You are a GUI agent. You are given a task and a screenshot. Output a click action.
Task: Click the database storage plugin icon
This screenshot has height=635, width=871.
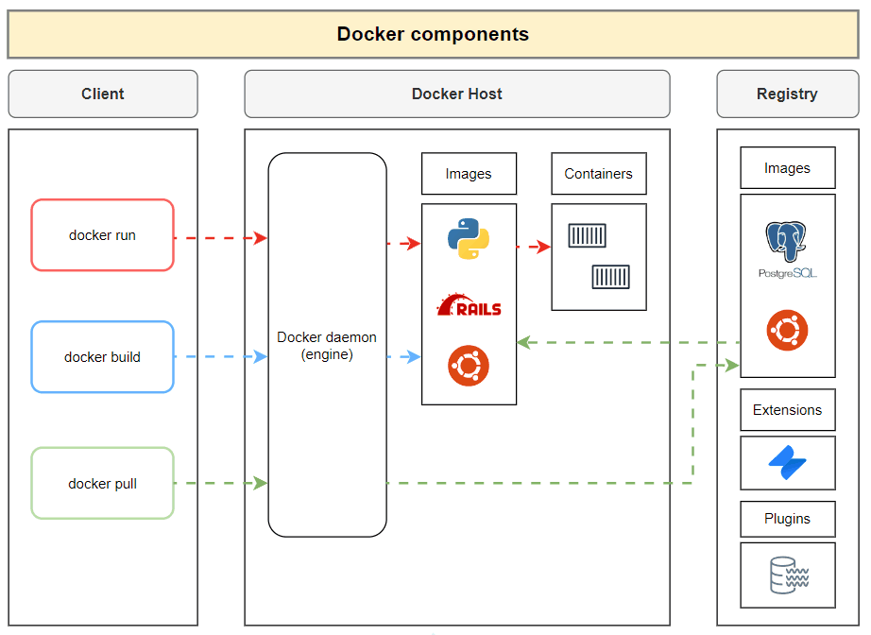pos(789,575)
